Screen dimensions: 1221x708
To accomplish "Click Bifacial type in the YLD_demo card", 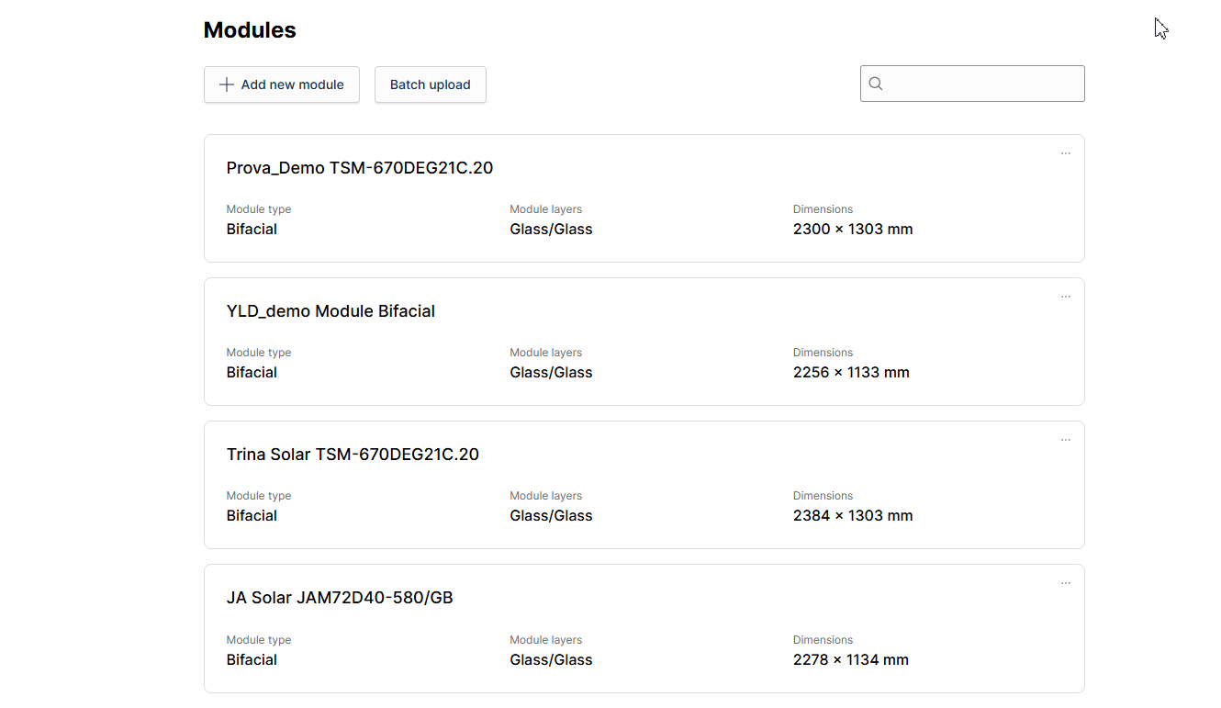I will 252,373.
